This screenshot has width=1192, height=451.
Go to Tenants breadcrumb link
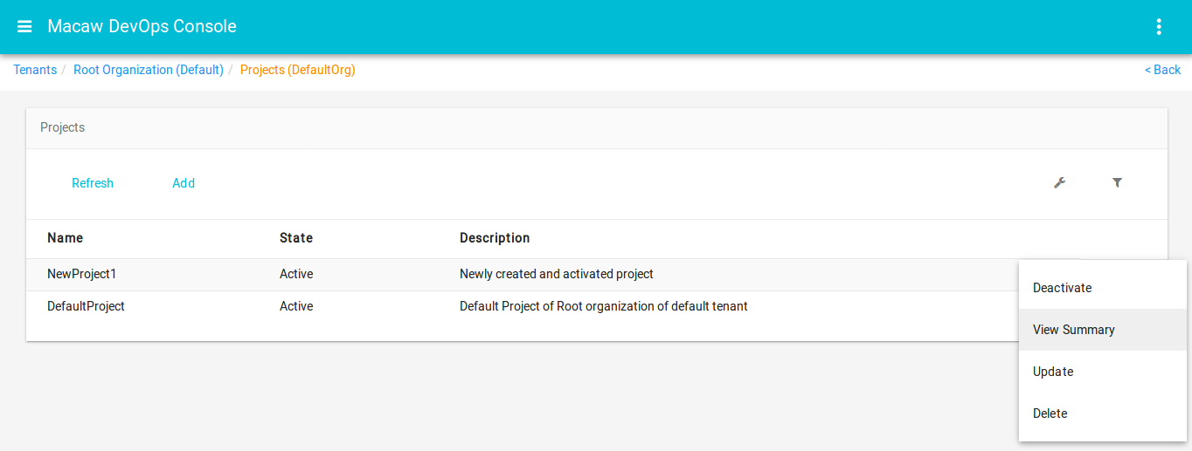point(35,70)
